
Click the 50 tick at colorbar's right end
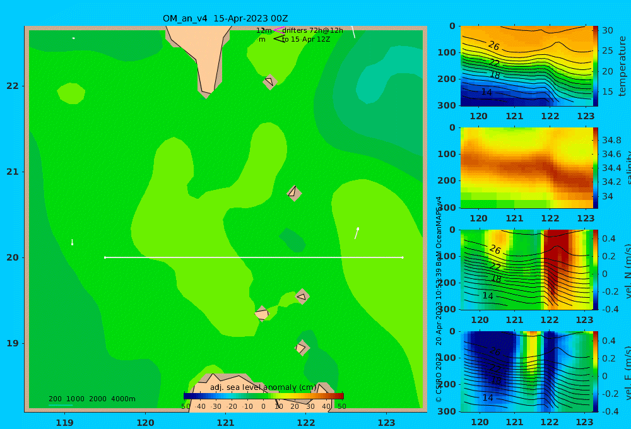[x=341, y=406]
